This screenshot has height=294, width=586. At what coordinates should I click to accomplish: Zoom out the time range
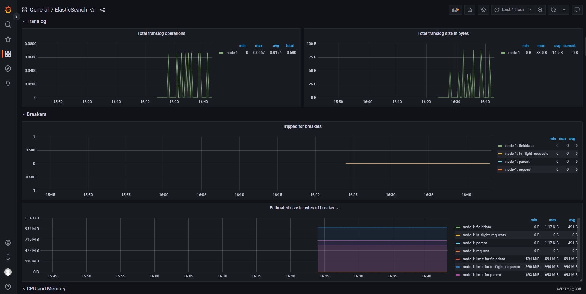click(x=540, y=10)
